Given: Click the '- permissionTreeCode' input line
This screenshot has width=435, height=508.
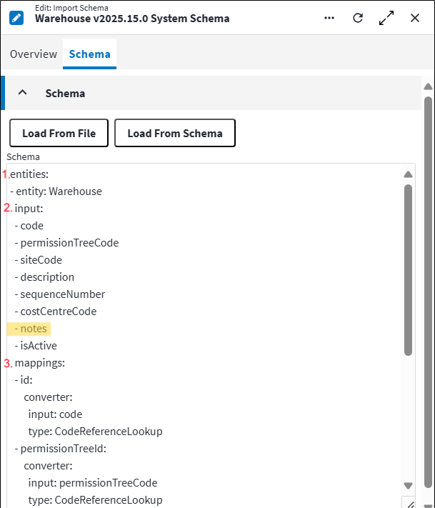Looking at the screenshot, I should tap(66, 243).
